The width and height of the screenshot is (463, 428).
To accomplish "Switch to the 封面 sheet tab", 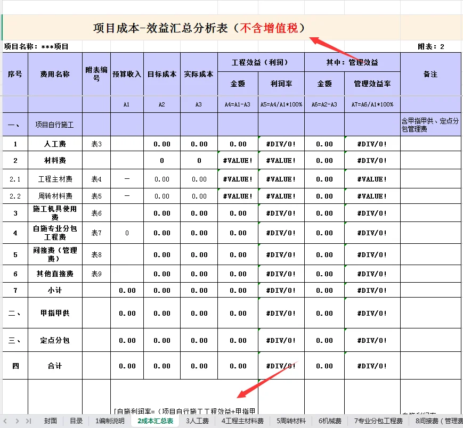I will (x=50, y=420).
